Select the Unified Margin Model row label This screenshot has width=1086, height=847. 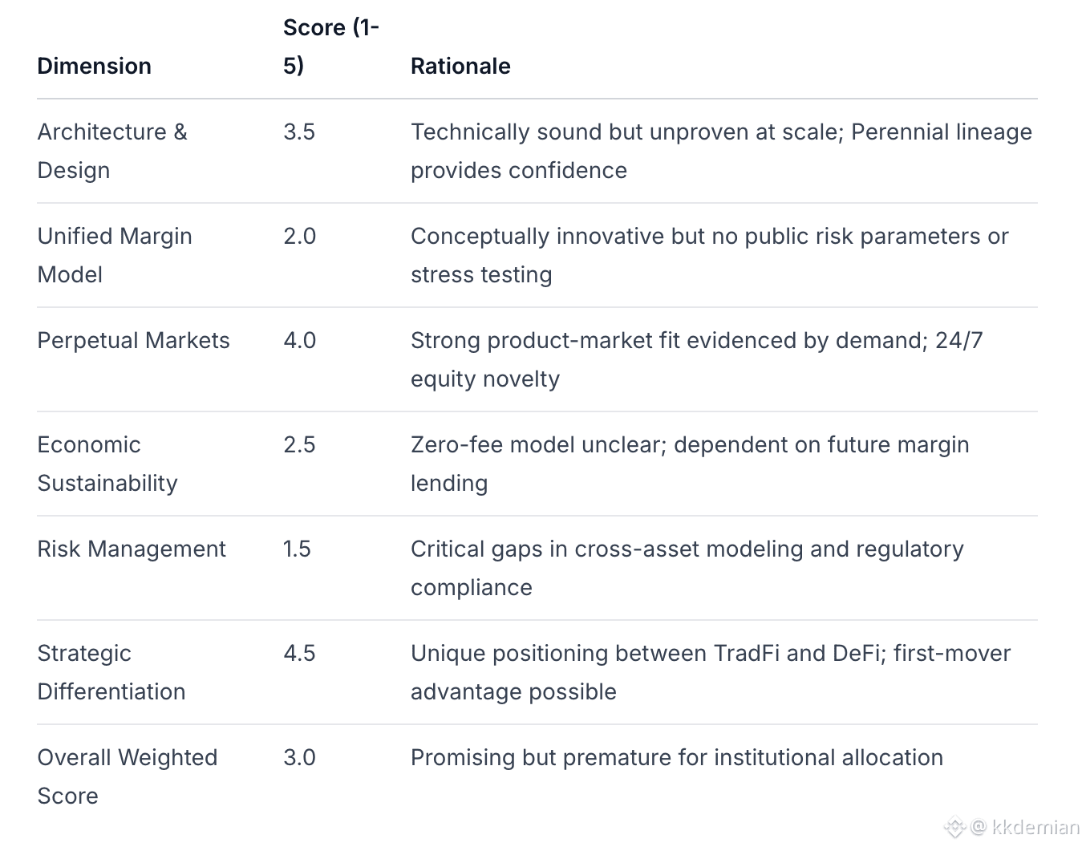(114, 255)
